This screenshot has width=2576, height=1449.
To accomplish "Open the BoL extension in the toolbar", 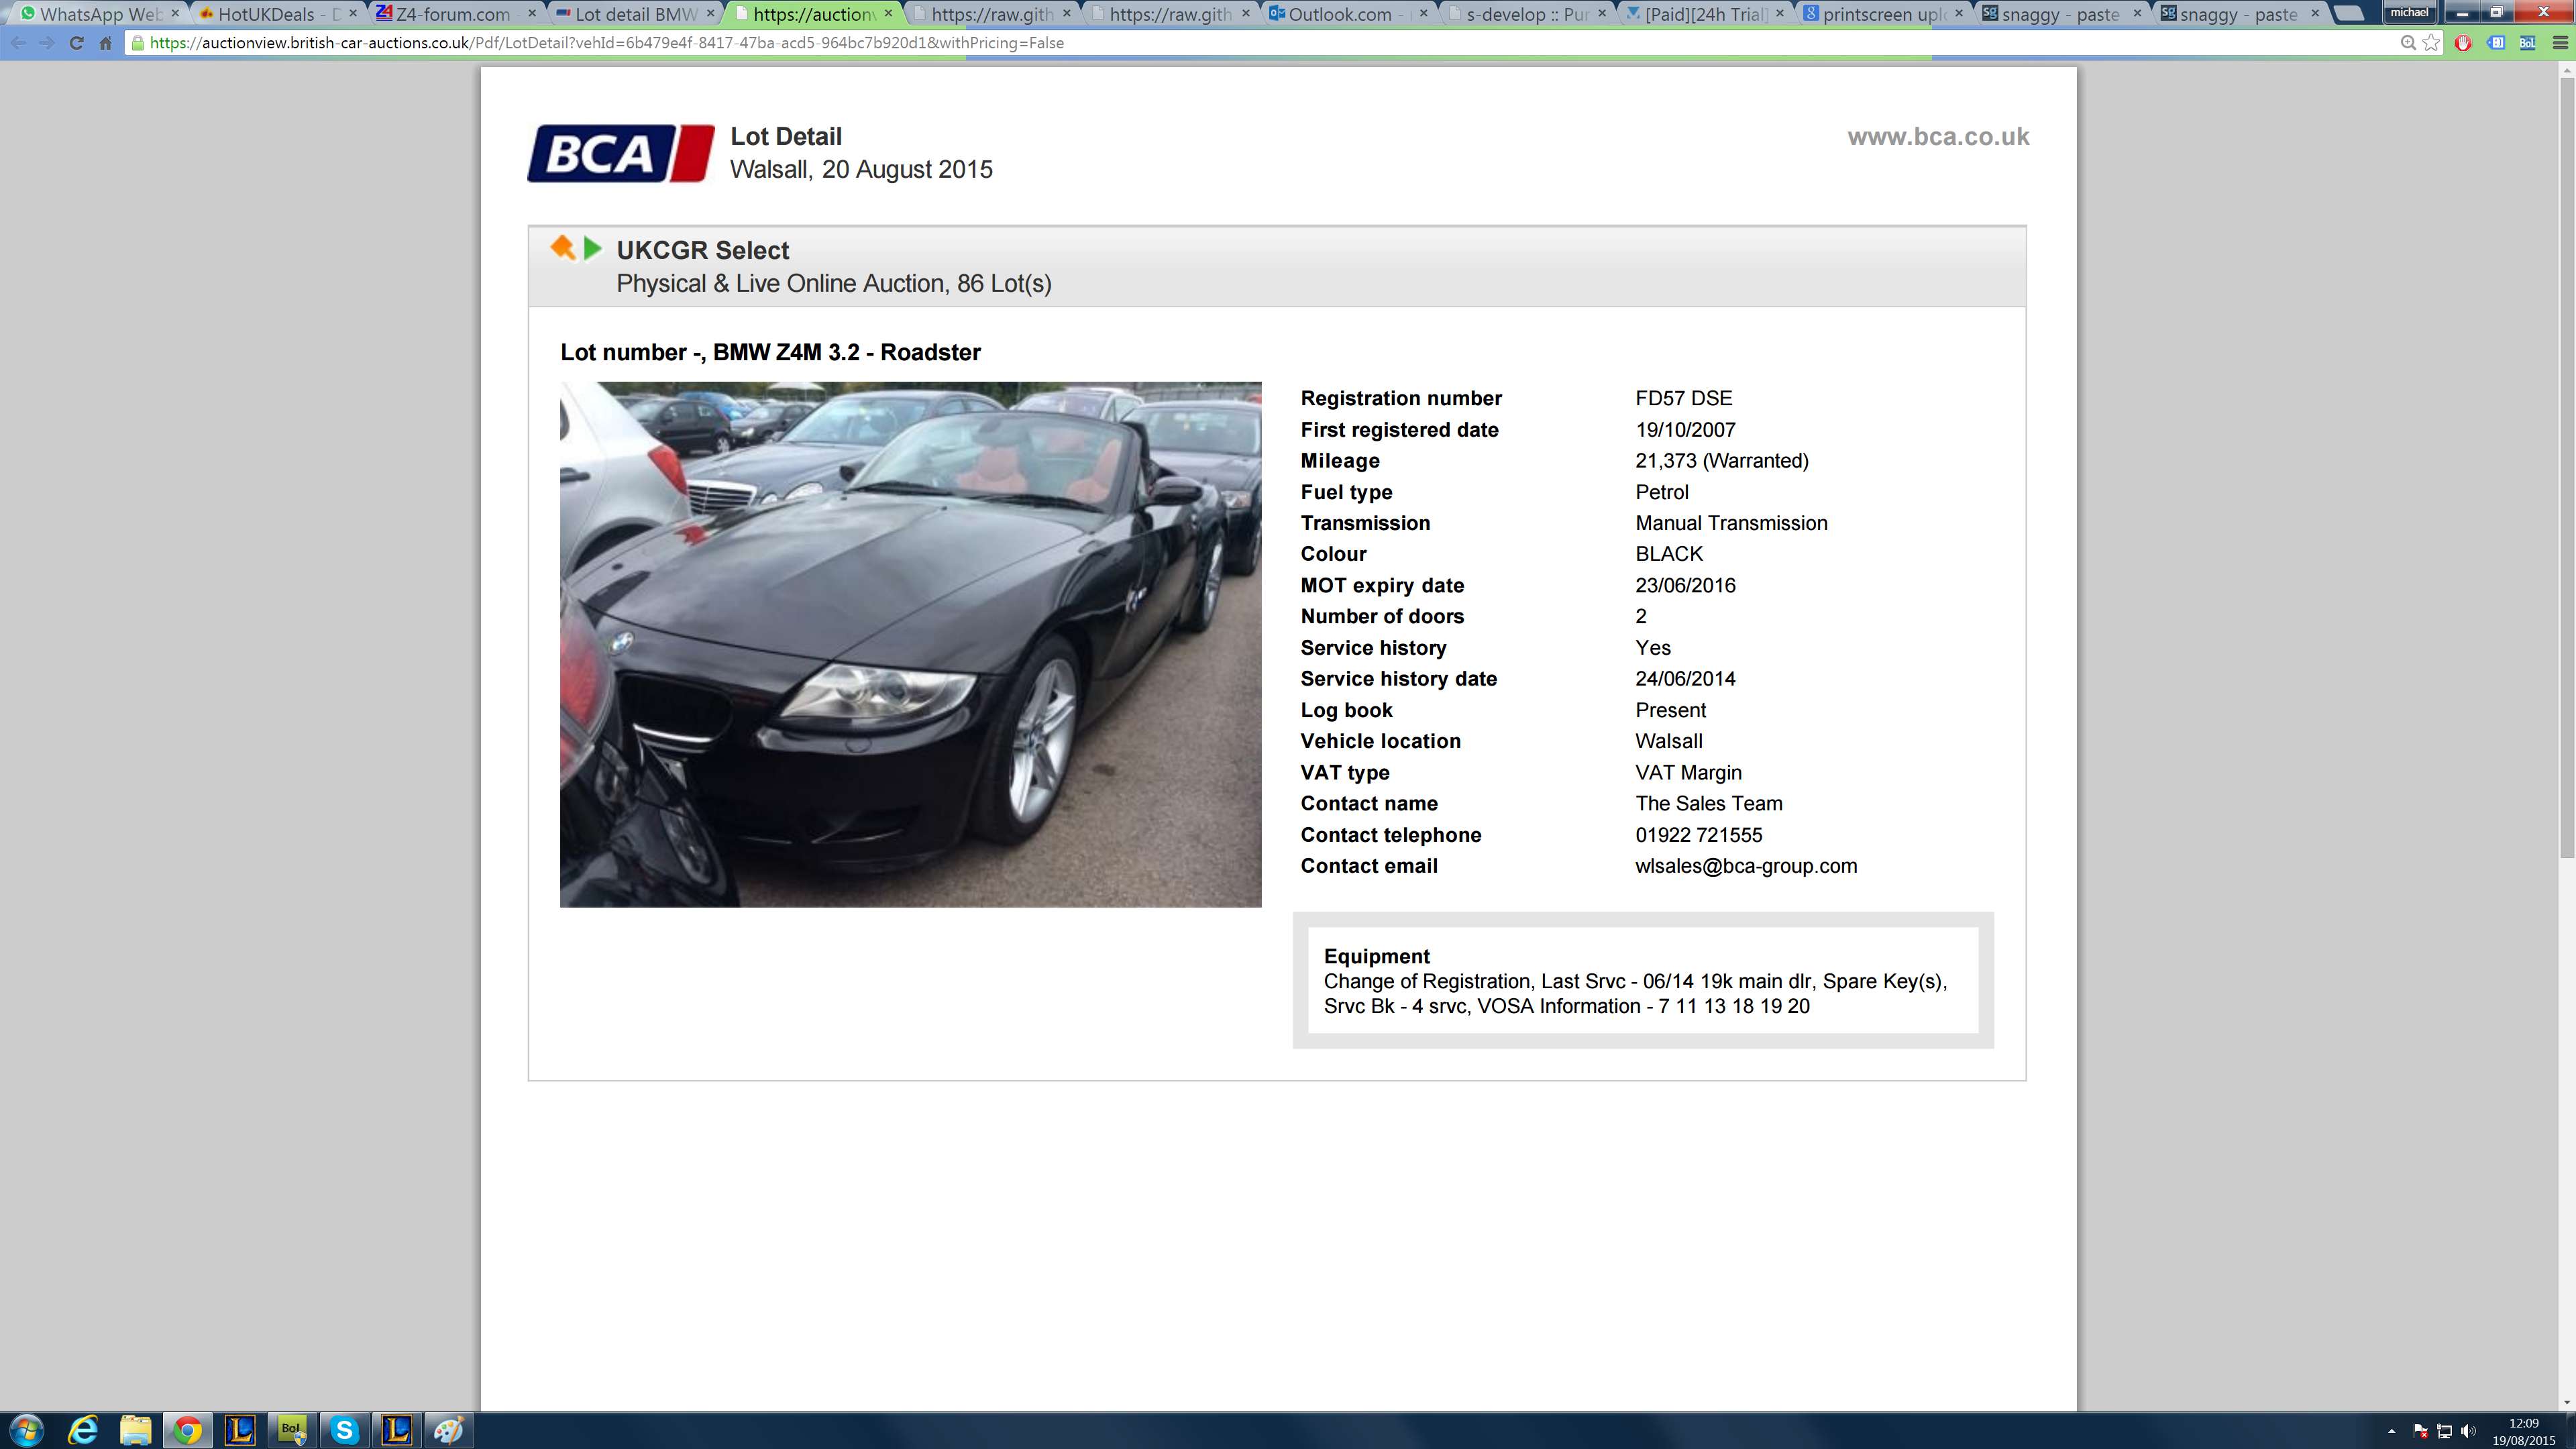I will tap(2527, 43).
